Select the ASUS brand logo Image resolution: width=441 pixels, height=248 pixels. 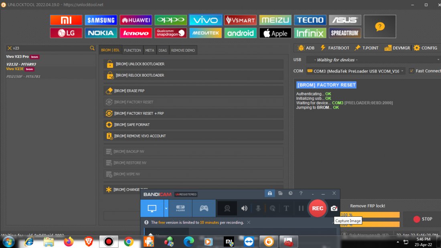(345, 20)
